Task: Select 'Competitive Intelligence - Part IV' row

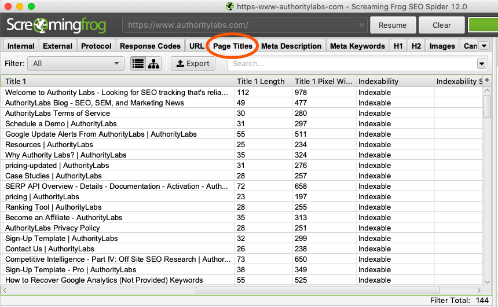Action: point(242,260)
